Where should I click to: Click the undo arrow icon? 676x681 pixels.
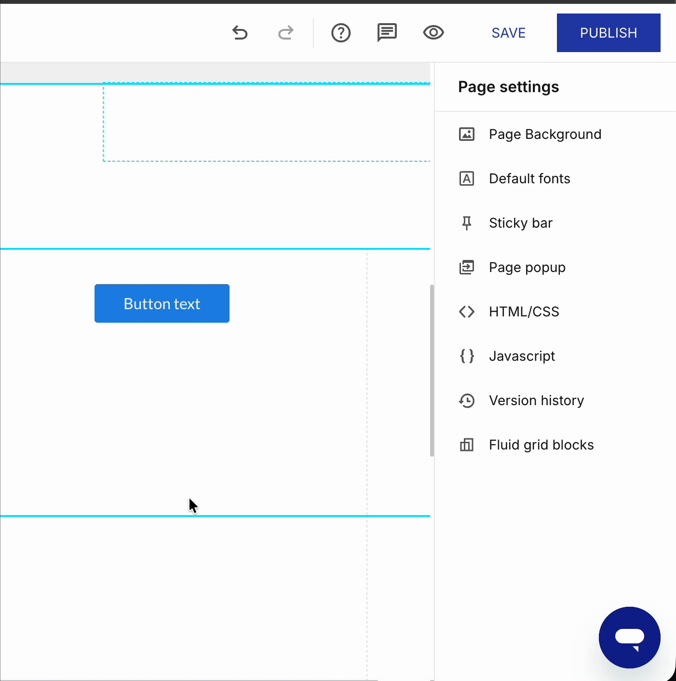pyautogui.click(x=240, y=33)
